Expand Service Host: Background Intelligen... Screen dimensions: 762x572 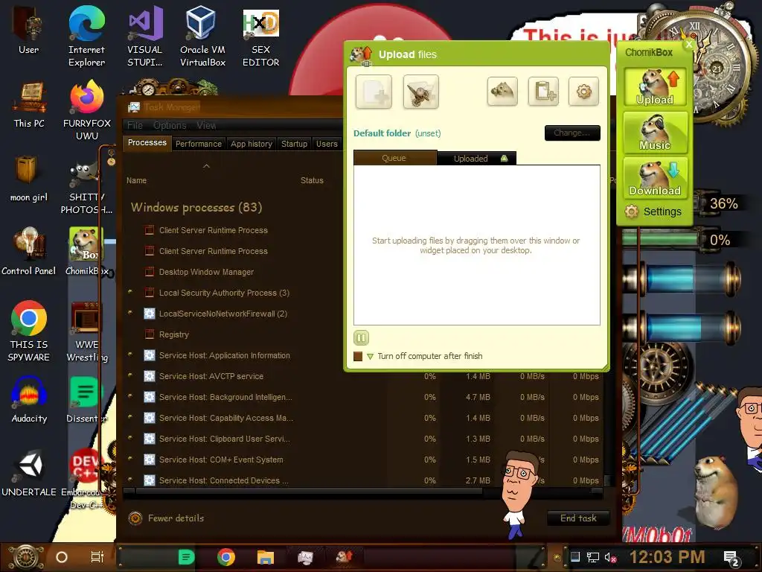130,397
